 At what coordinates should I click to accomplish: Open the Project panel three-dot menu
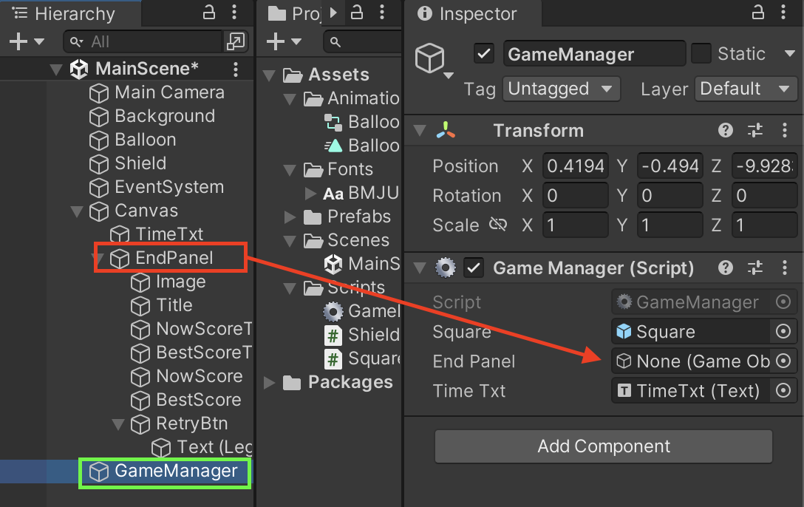coord(382,13)
